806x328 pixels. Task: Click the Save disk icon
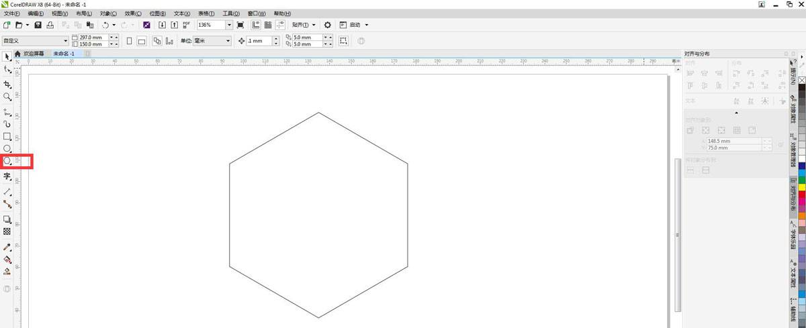tap(38, 25)
